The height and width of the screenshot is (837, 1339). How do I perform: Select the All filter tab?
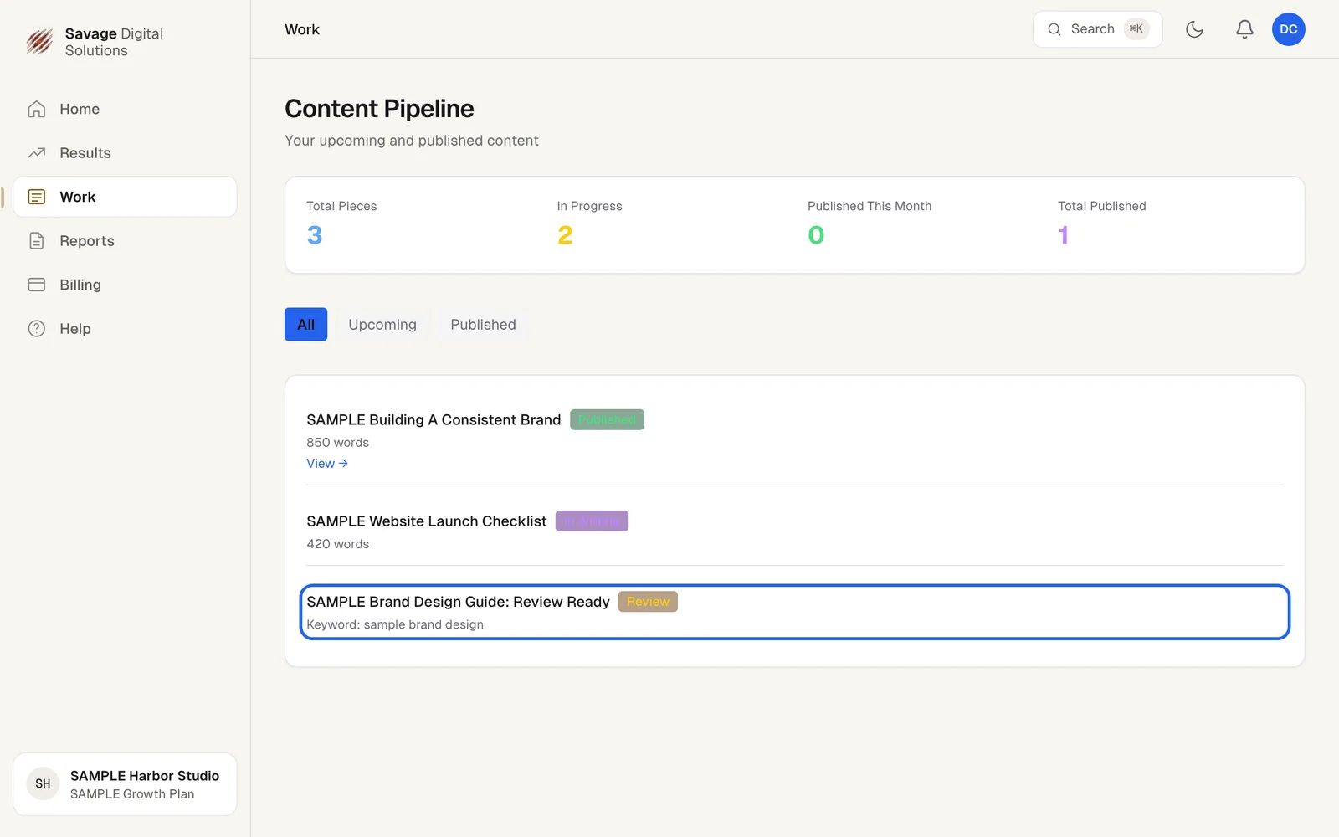pyautogui.click(x=305, y=325)
